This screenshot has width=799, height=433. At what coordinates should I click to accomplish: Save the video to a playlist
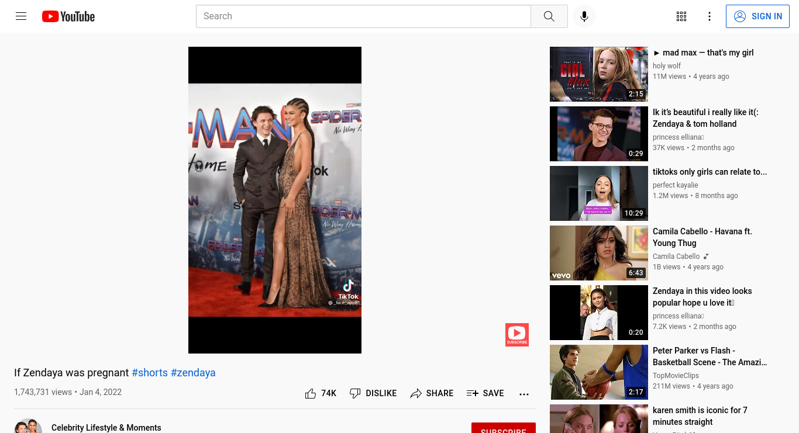[x=485, y=393]
